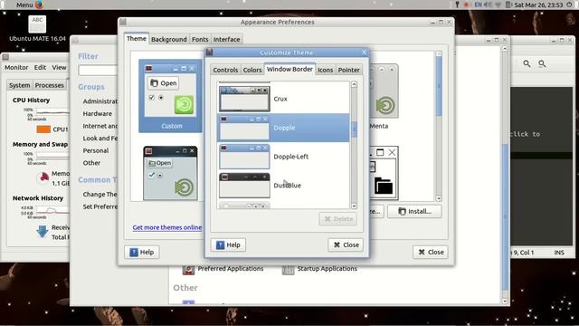Switch to Processes tab in System Monitor
579x326 pixels.
tap(50, 85)
